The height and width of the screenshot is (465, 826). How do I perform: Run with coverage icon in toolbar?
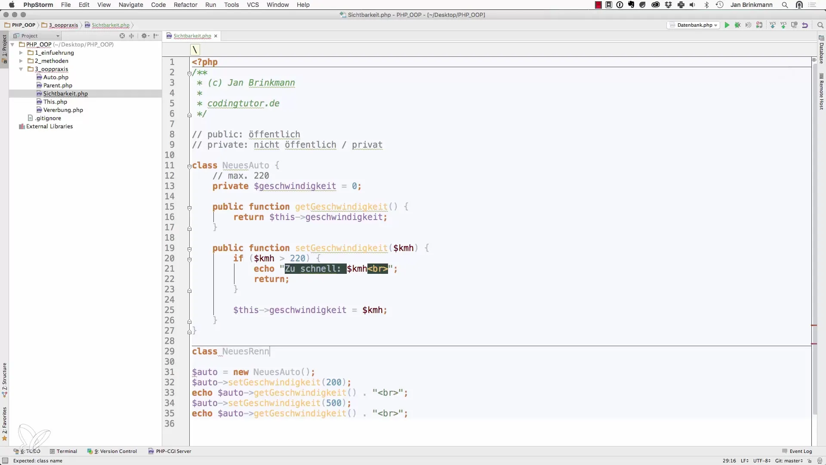point(749,25)
